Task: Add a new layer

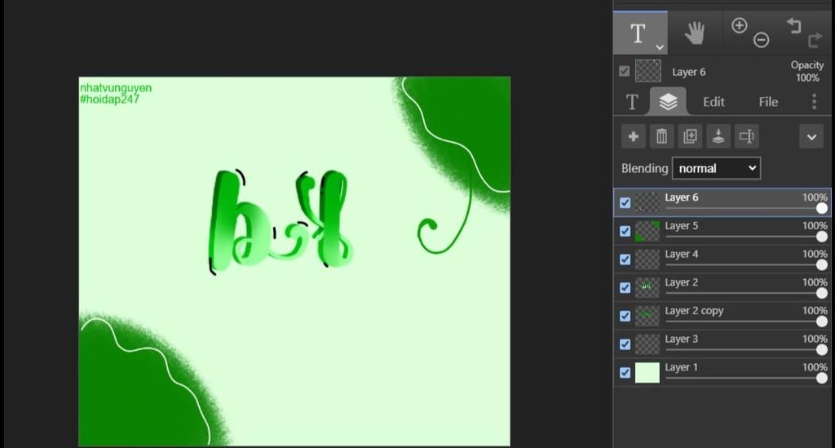Action: pos(633,136)
